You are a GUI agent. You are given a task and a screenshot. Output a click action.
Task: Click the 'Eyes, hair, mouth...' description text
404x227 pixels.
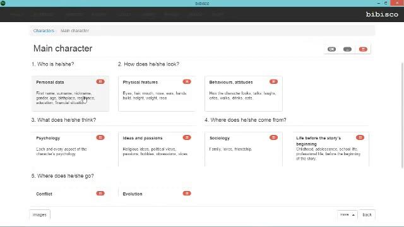pyautogui.click(x=155, y=95)
